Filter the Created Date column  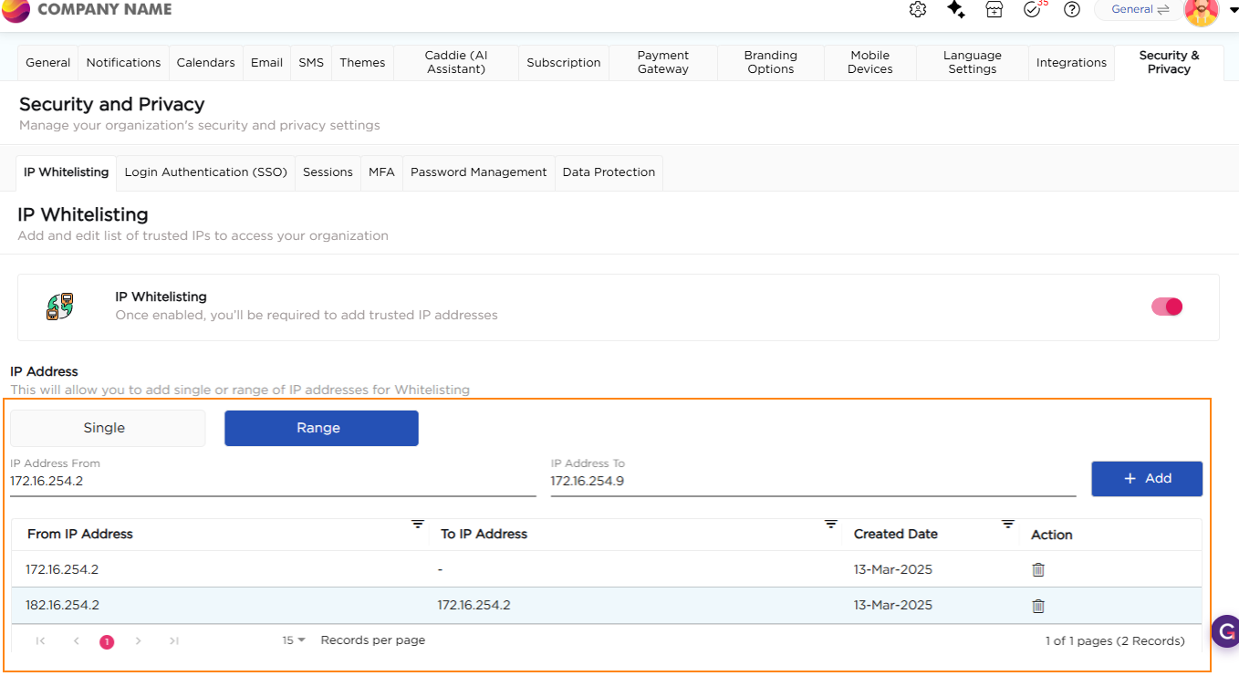(x=1007, y=525)
